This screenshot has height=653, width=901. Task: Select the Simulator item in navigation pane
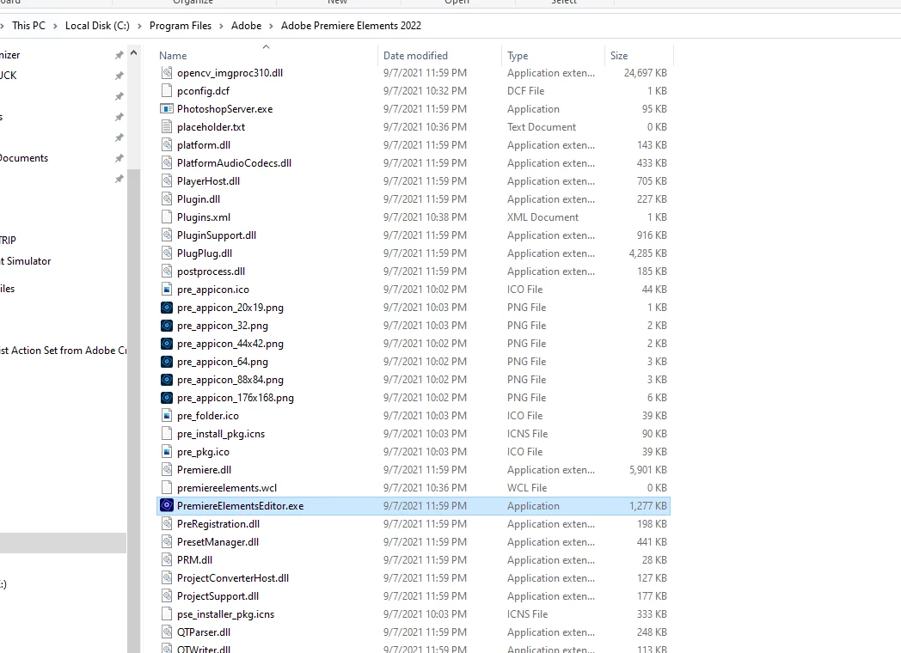tap(26, 260)
